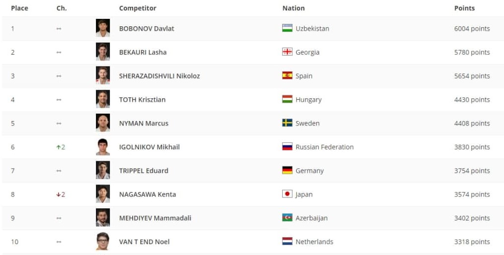Click the green up arrow for Igolnikov
This screenshot has height=255, width=504.
pos(58,147)
